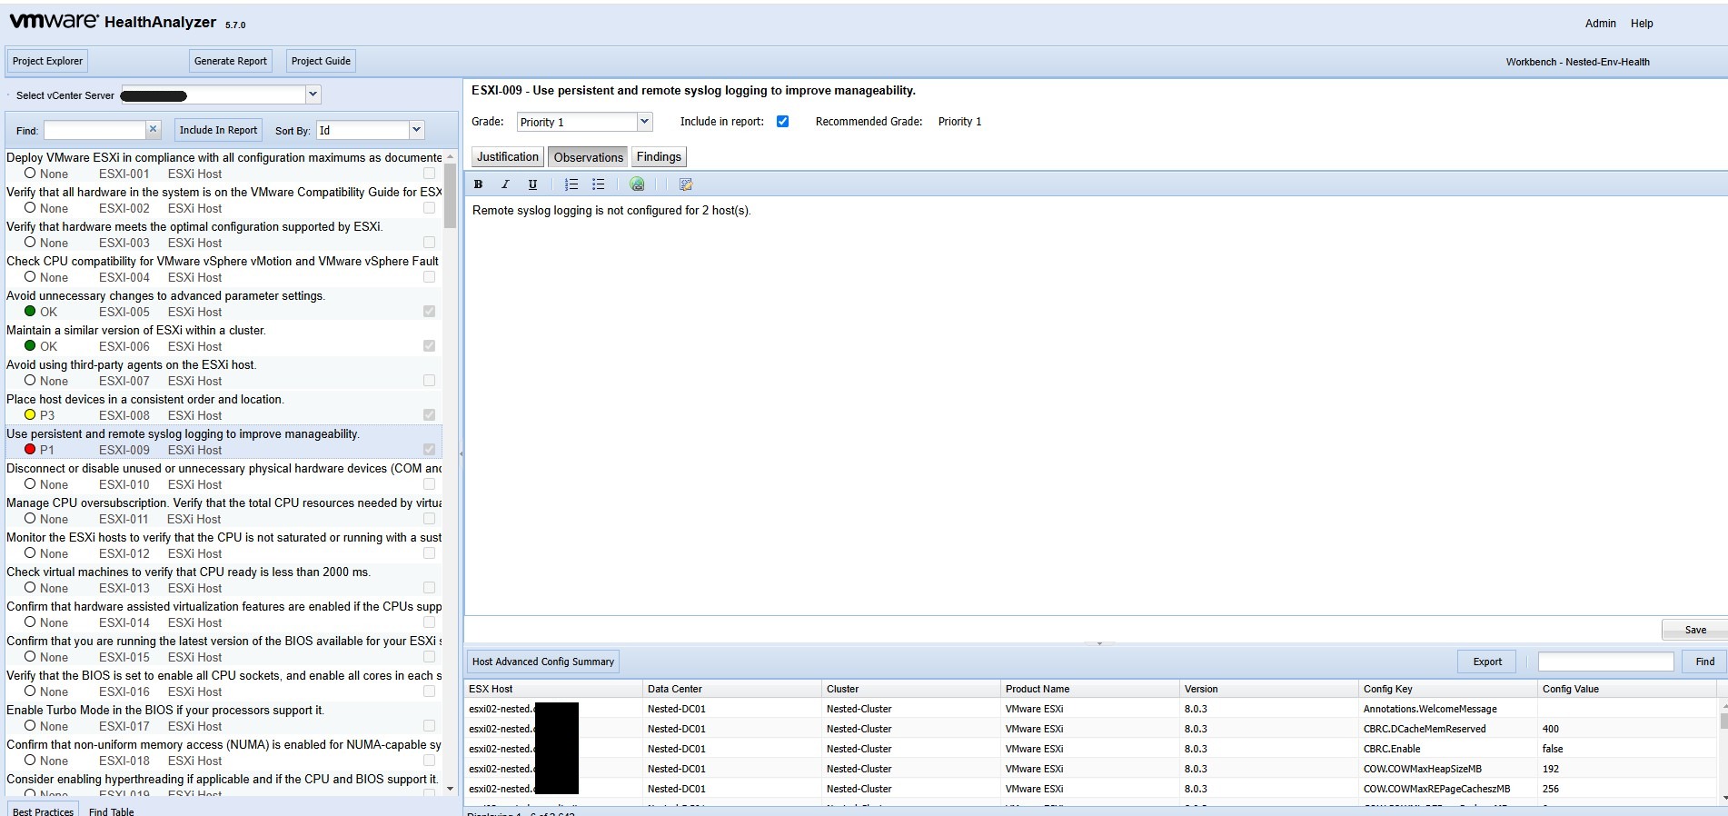Toggle the include checkbox for ESXI-009

[x=429, y=449]
